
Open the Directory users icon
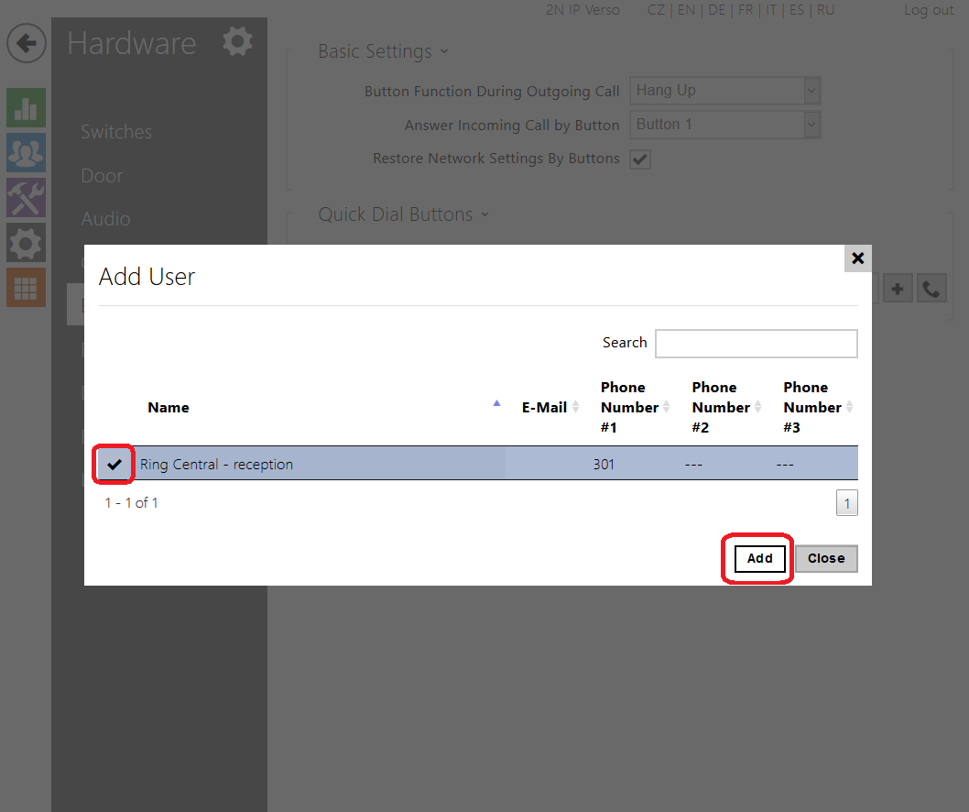tap(26, 152)
